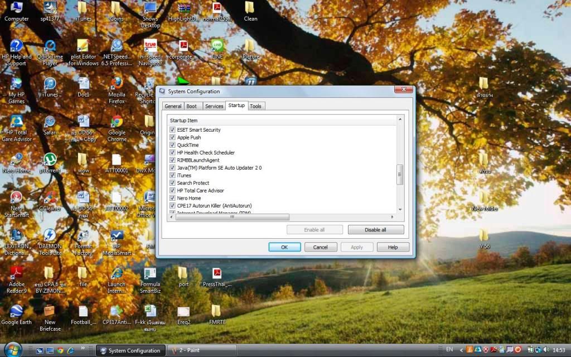This screenshot has height=357, width=571.
Task: Switch to the General tab
Action: coord(173,106)
